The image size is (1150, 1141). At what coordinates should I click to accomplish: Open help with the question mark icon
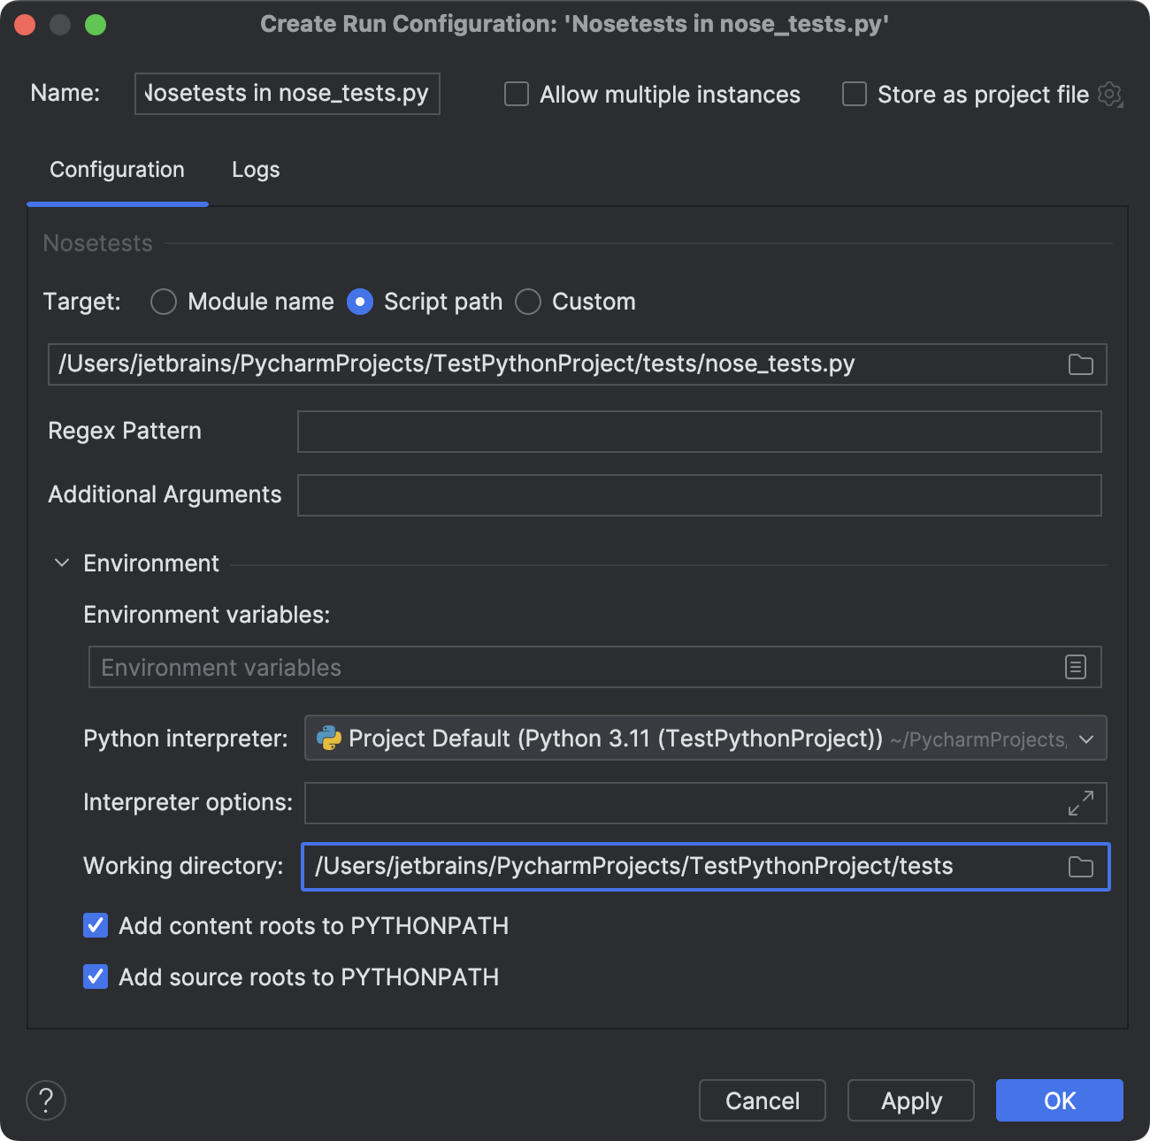(46, 1100)
